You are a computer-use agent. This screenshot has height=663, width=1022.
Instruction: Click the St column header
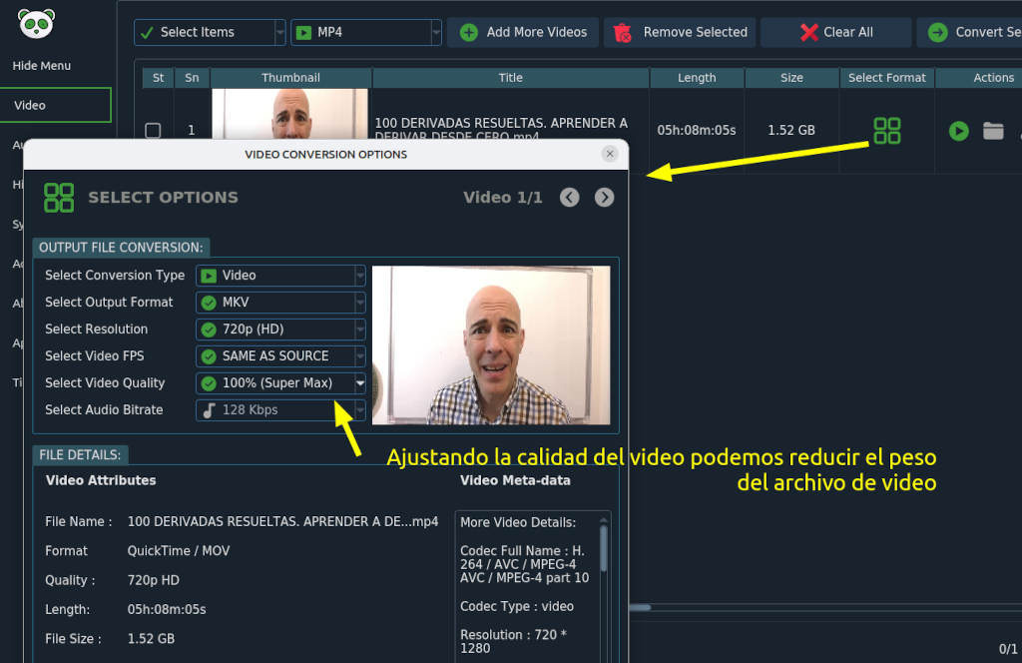[158, 78]
